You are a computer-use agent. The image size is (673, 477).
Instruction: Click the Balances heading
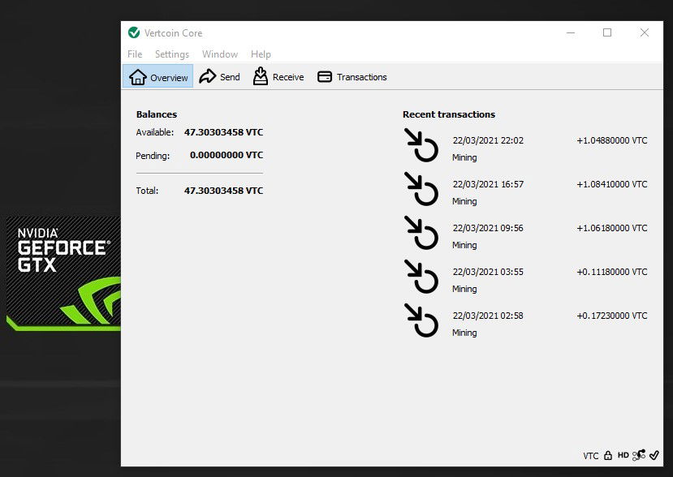[156, 114]
